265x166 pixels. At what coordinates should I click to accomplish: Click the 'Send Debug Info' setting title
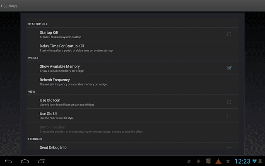coord(53,148)
